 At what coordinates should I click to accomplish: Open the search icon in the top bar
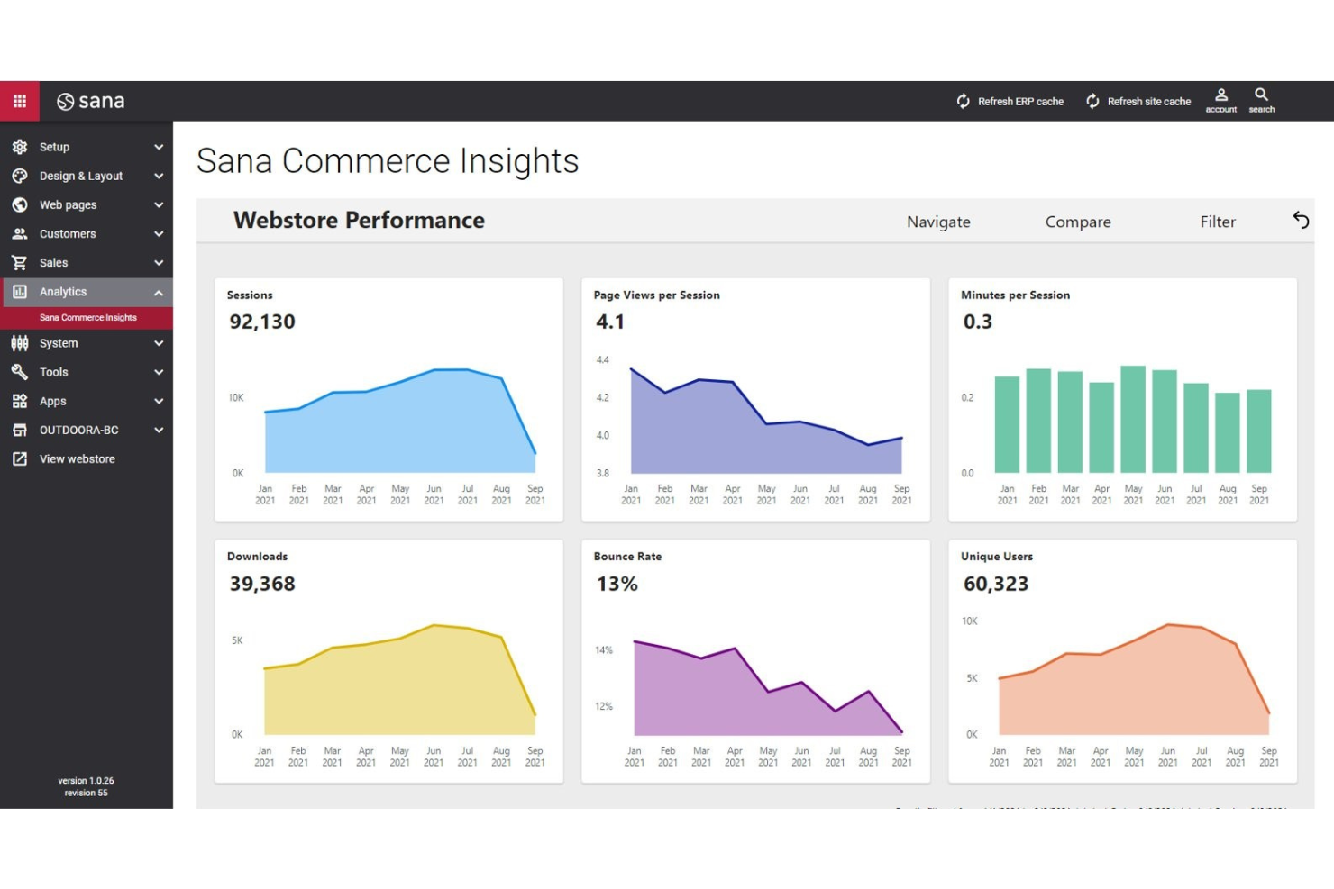(1261, 100)
